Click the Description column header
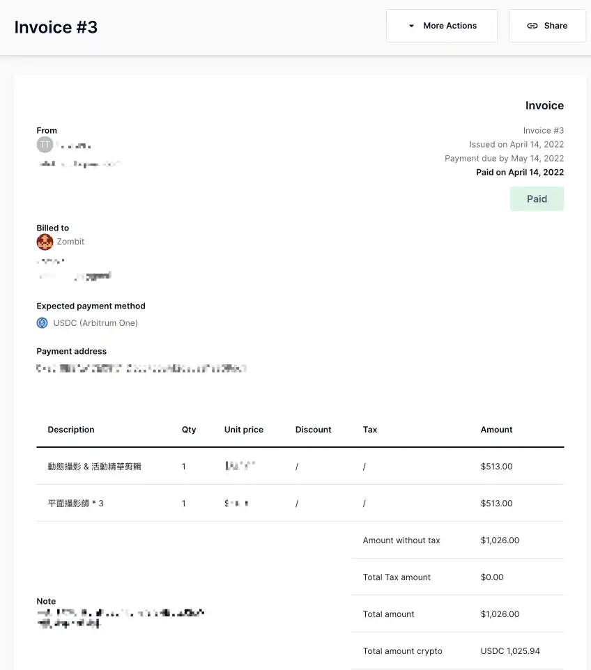 [71, 430]
